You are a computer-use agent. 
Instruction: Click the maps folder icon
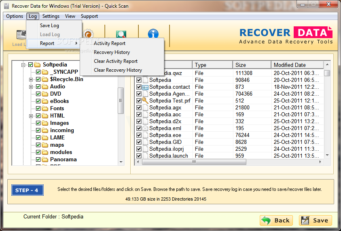pos(45,145)
